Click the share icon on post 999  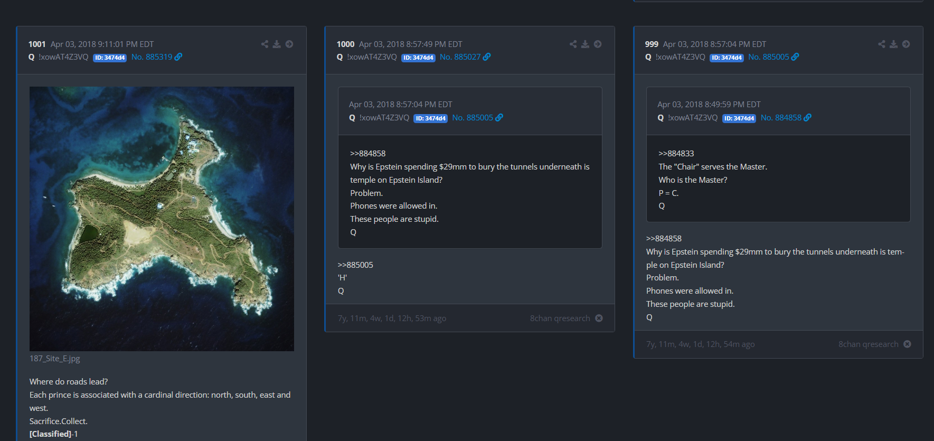tap(881, 44)
